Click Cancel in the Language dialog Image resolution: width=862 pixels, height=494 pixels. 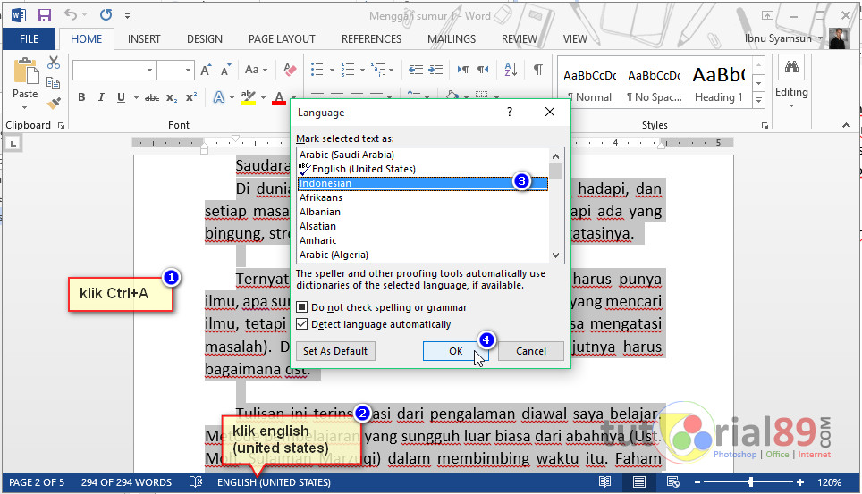(x=531, y=351)
